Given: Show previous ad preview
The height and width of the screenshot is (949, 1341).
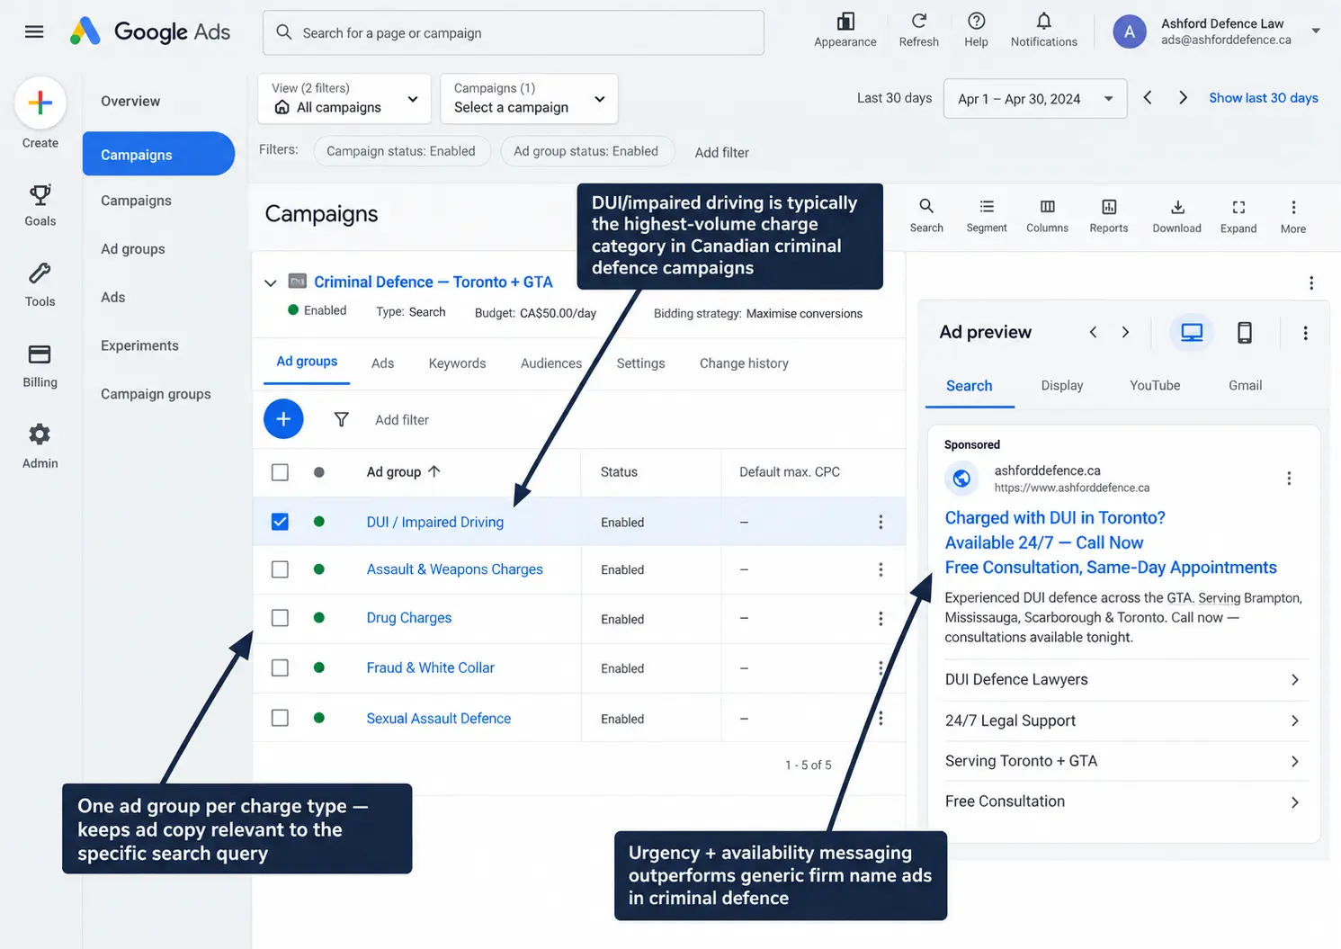Looking at the screenshot, I should point(1093,332).
